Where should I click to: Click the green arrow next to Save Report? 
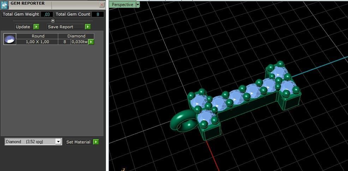88,26
